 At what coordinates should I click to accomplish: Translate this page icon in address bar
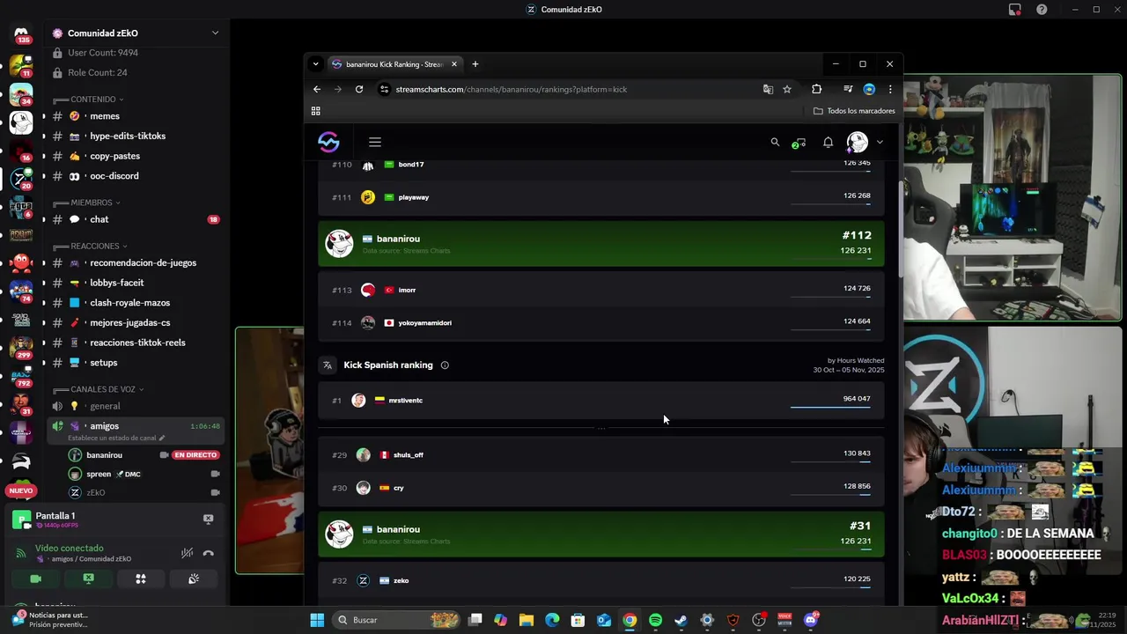768,89
